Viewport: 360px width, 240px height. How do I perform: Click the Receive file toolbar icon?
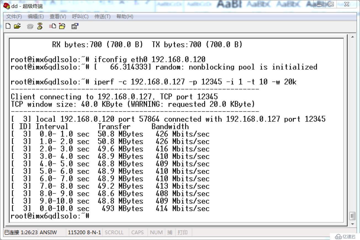pos(62,26)
